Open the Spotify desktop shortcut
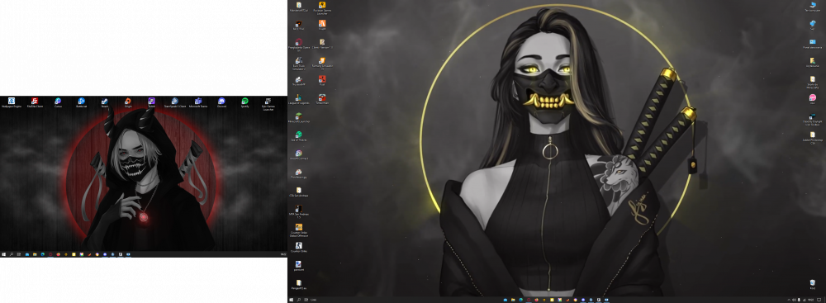 pyautogui.click(x=245, y=102)
